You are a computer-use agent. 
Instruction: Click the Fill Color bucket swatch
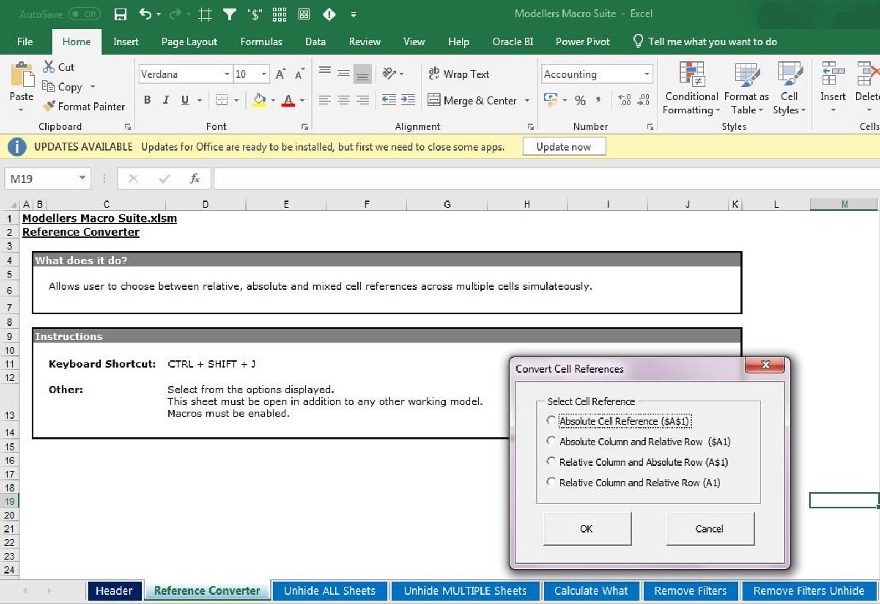(259, 100)
